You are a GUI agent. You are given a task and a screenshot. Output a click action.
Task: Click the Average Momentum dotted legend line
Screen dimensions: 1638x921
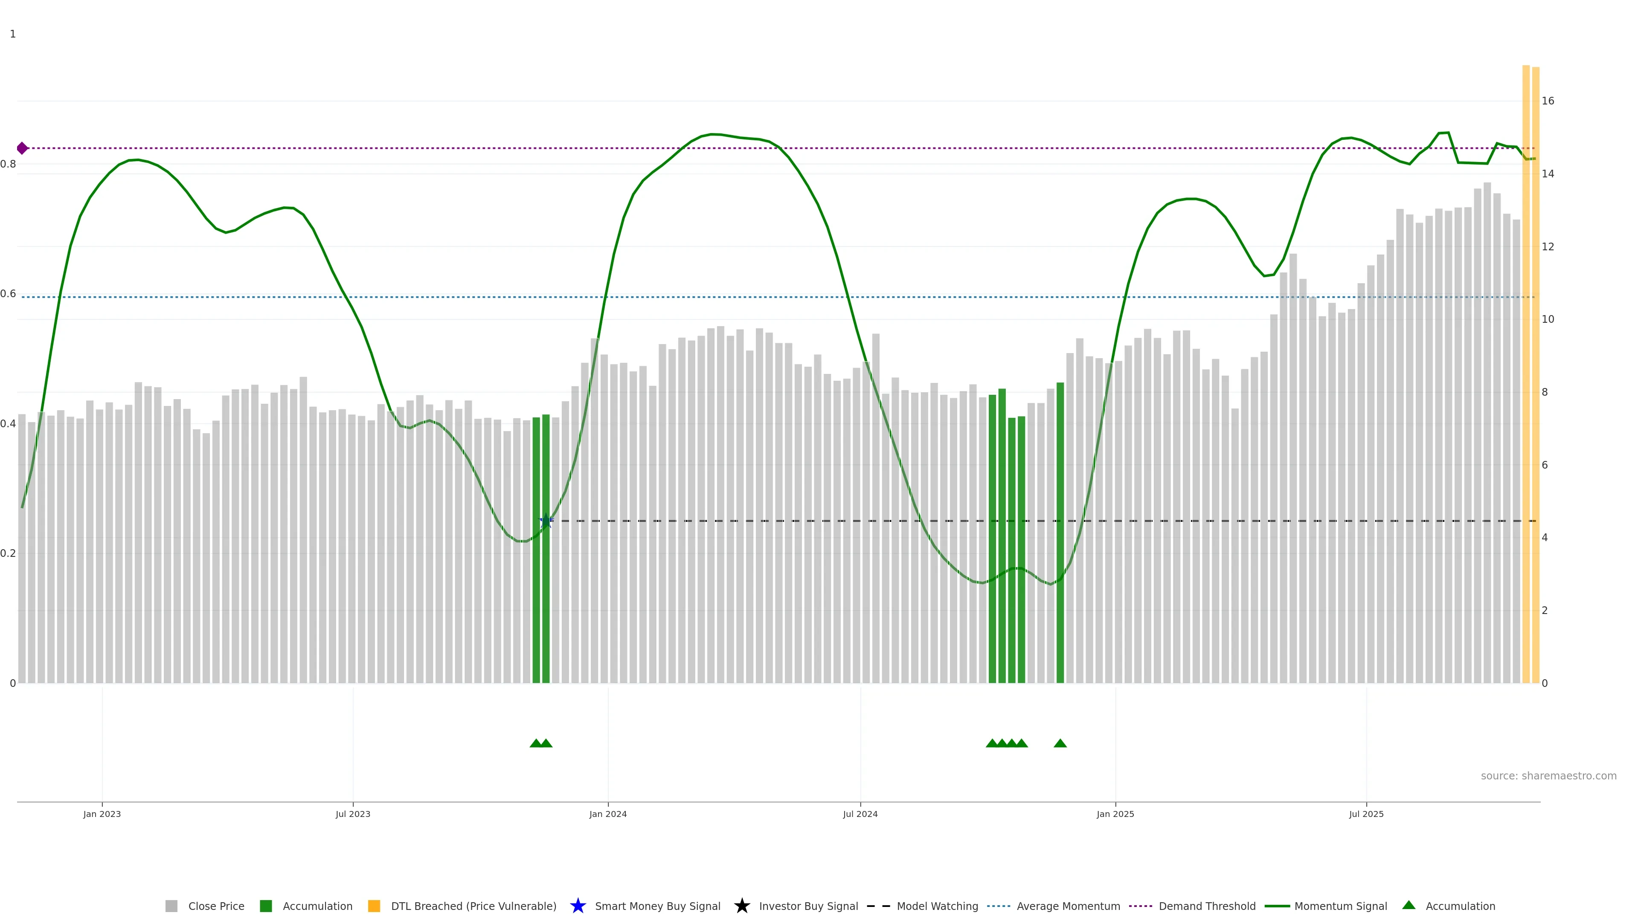pyautogui.click(x=998, y=906)
